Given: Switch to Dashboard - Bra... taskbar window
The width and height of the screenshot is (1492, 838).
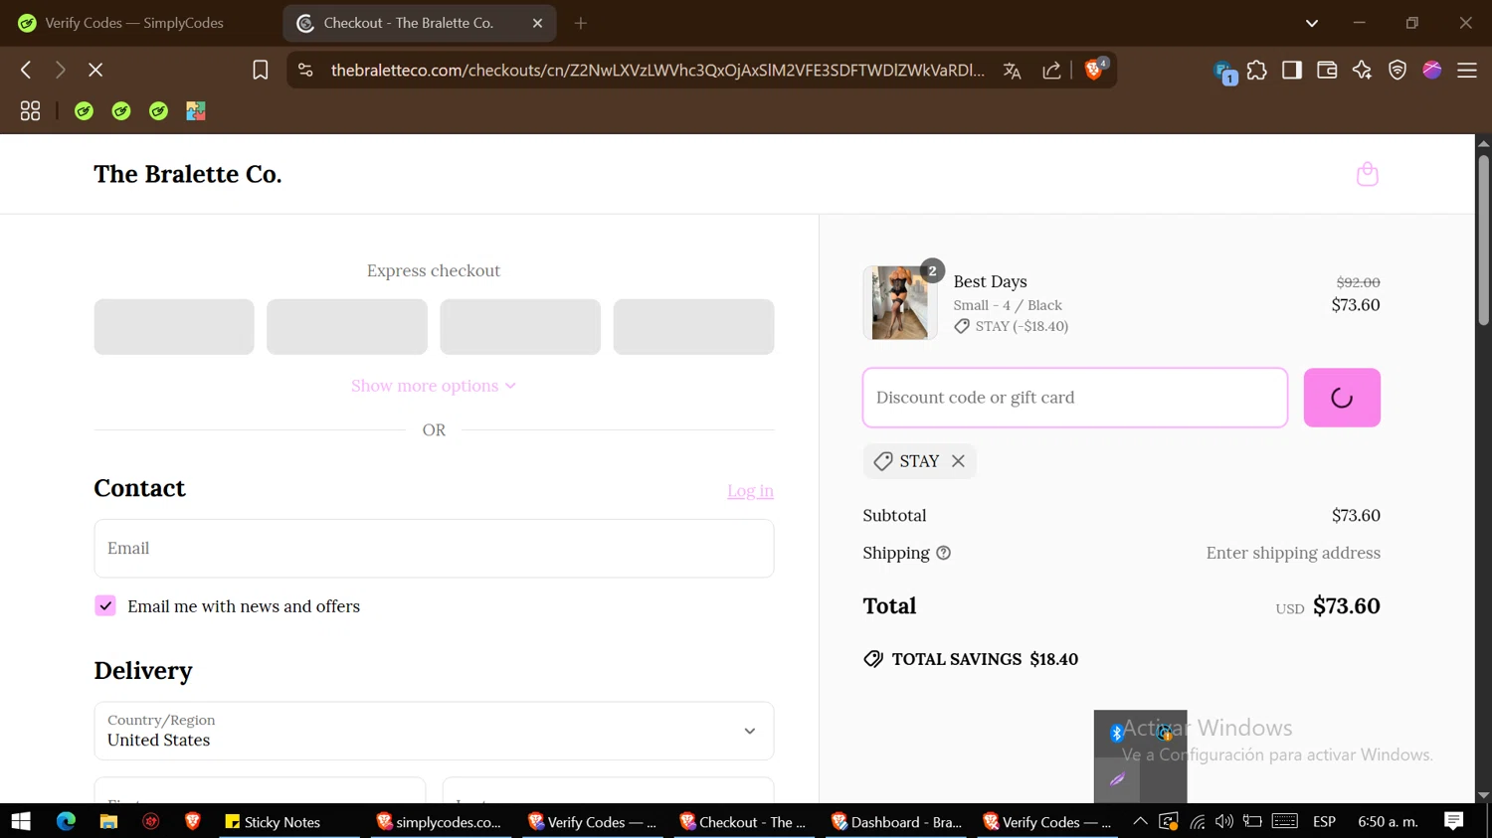Looking at the screenshot, I should [x=895, y=821].
